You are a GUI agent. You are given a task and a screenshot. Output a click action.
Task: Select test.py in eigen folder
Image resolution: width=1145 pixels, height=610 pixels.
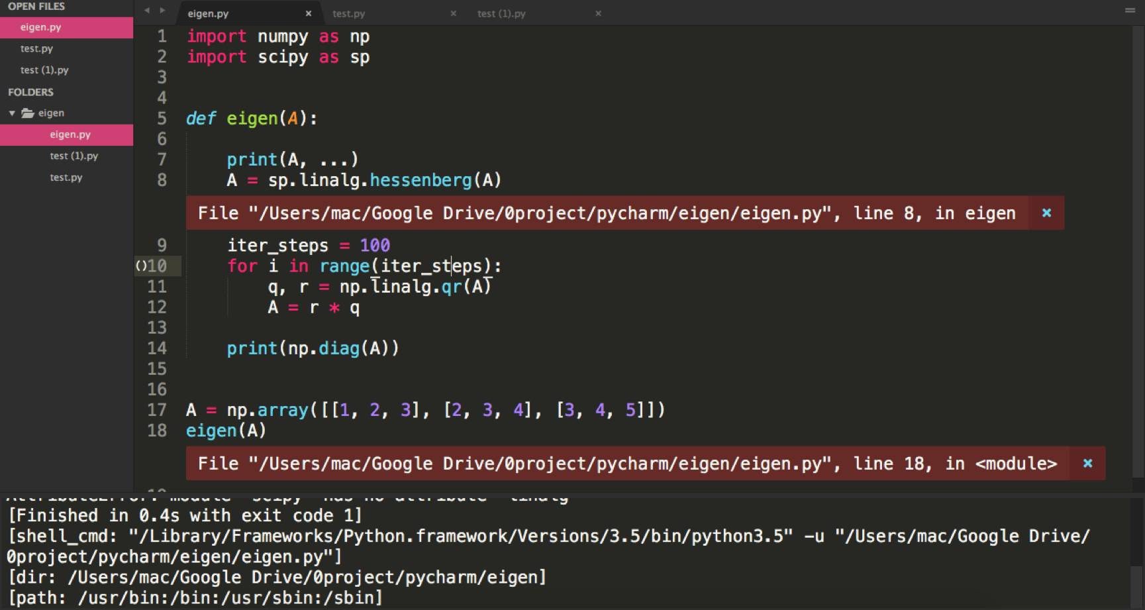[66, 178]
